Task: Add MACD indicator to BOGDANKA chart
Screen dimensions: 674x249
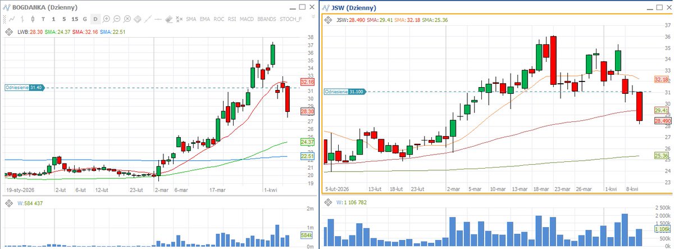Action: 247,19
